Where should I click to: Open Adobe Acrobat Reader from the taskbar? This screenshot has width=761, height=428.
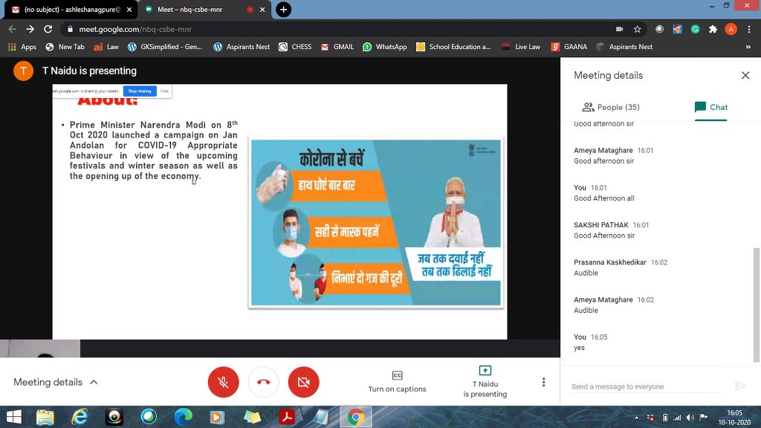point(286,417)
